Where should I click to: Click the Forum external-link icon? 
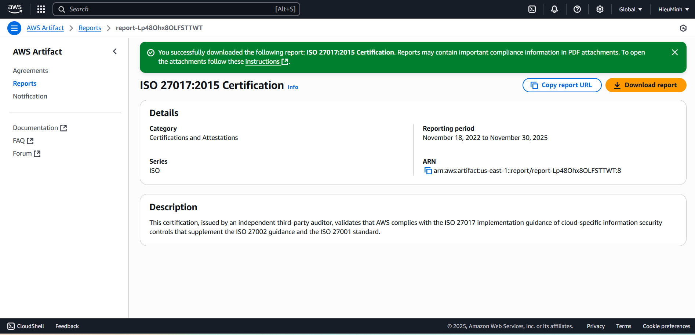[x=37, y=153]
